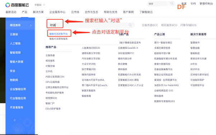
Task: Open 智能客服 product link
Action: pos(86,96)
